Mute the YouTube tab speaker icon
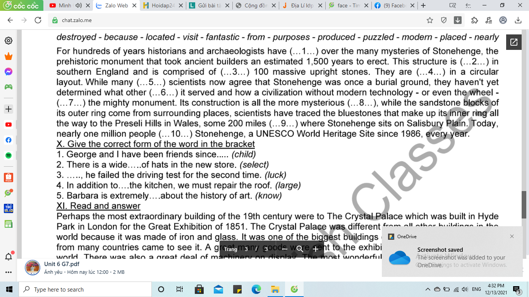529x297 pixels. point(78,5)
